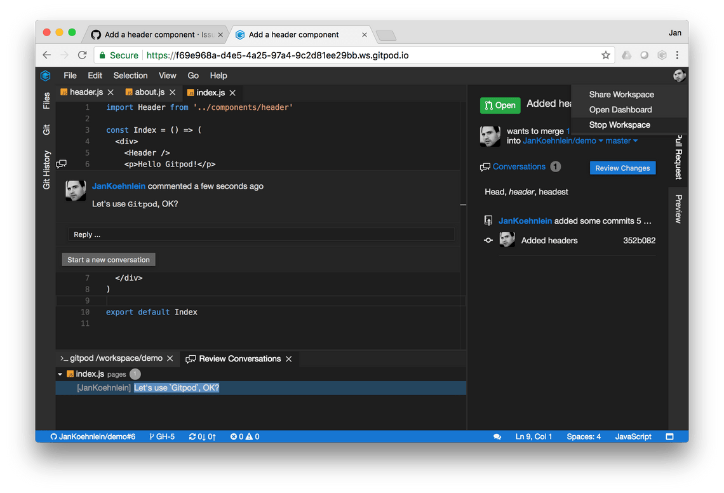This screenshot has width=724, height=493.
Task: Click the comment bubble icon beside line 6
Action: 62,163
